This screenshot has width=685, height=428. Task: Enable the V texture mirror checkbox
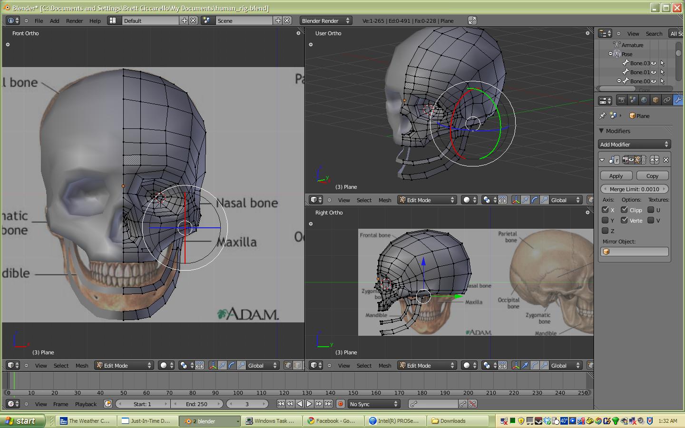(x=651, y=220)
